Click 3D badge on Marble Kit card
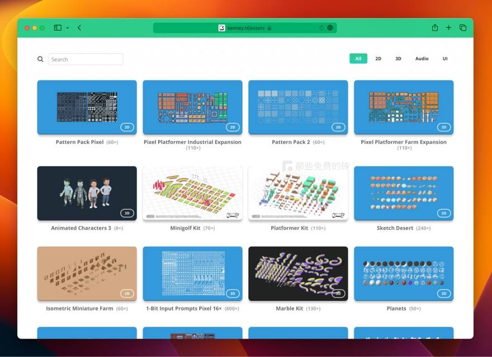Screen dimensions: 492x357 coord(338,294)
